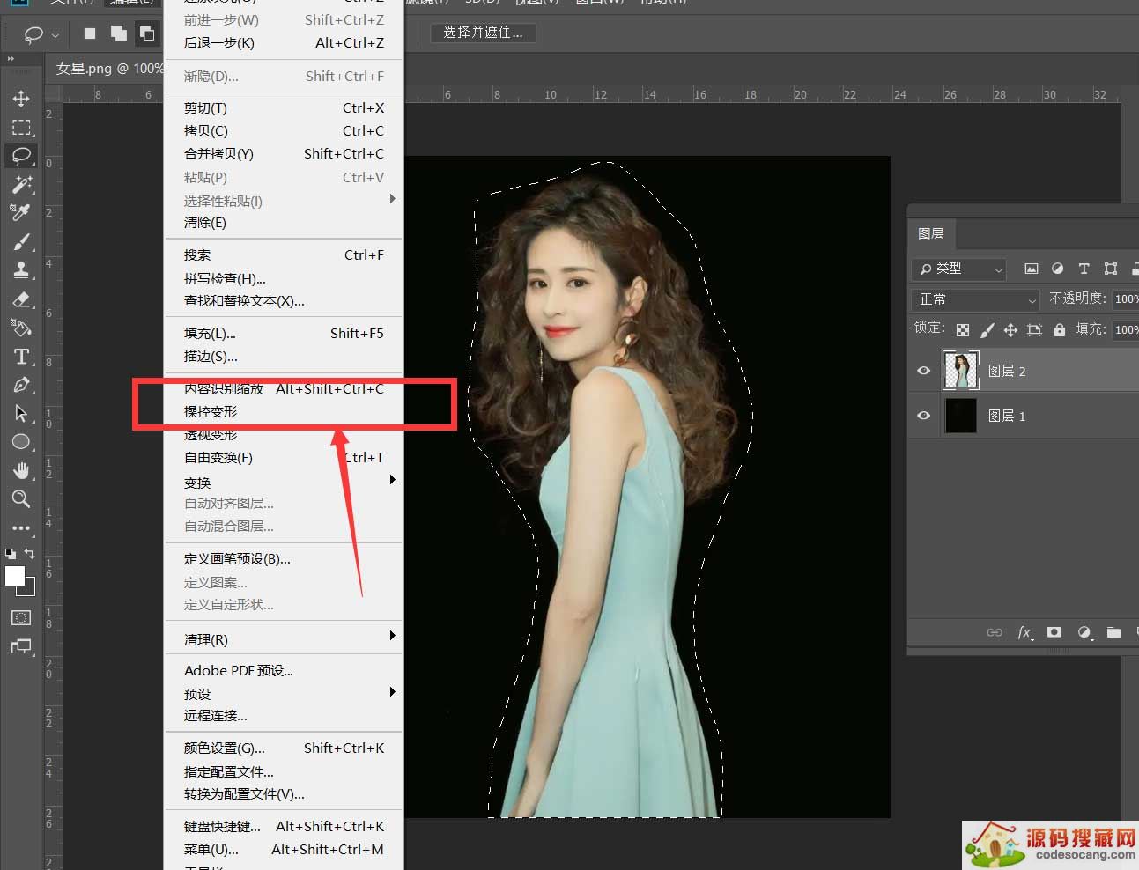Choose 内容识别缩放 menu item
This screenshot has width=1139, height=870.
point(284,388)
